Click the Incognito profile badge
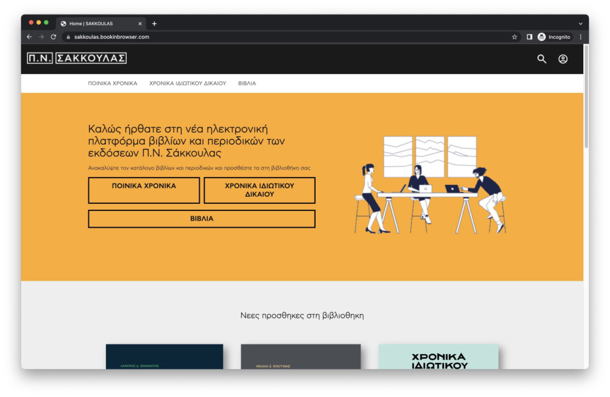610x397 pixels. 554,37
